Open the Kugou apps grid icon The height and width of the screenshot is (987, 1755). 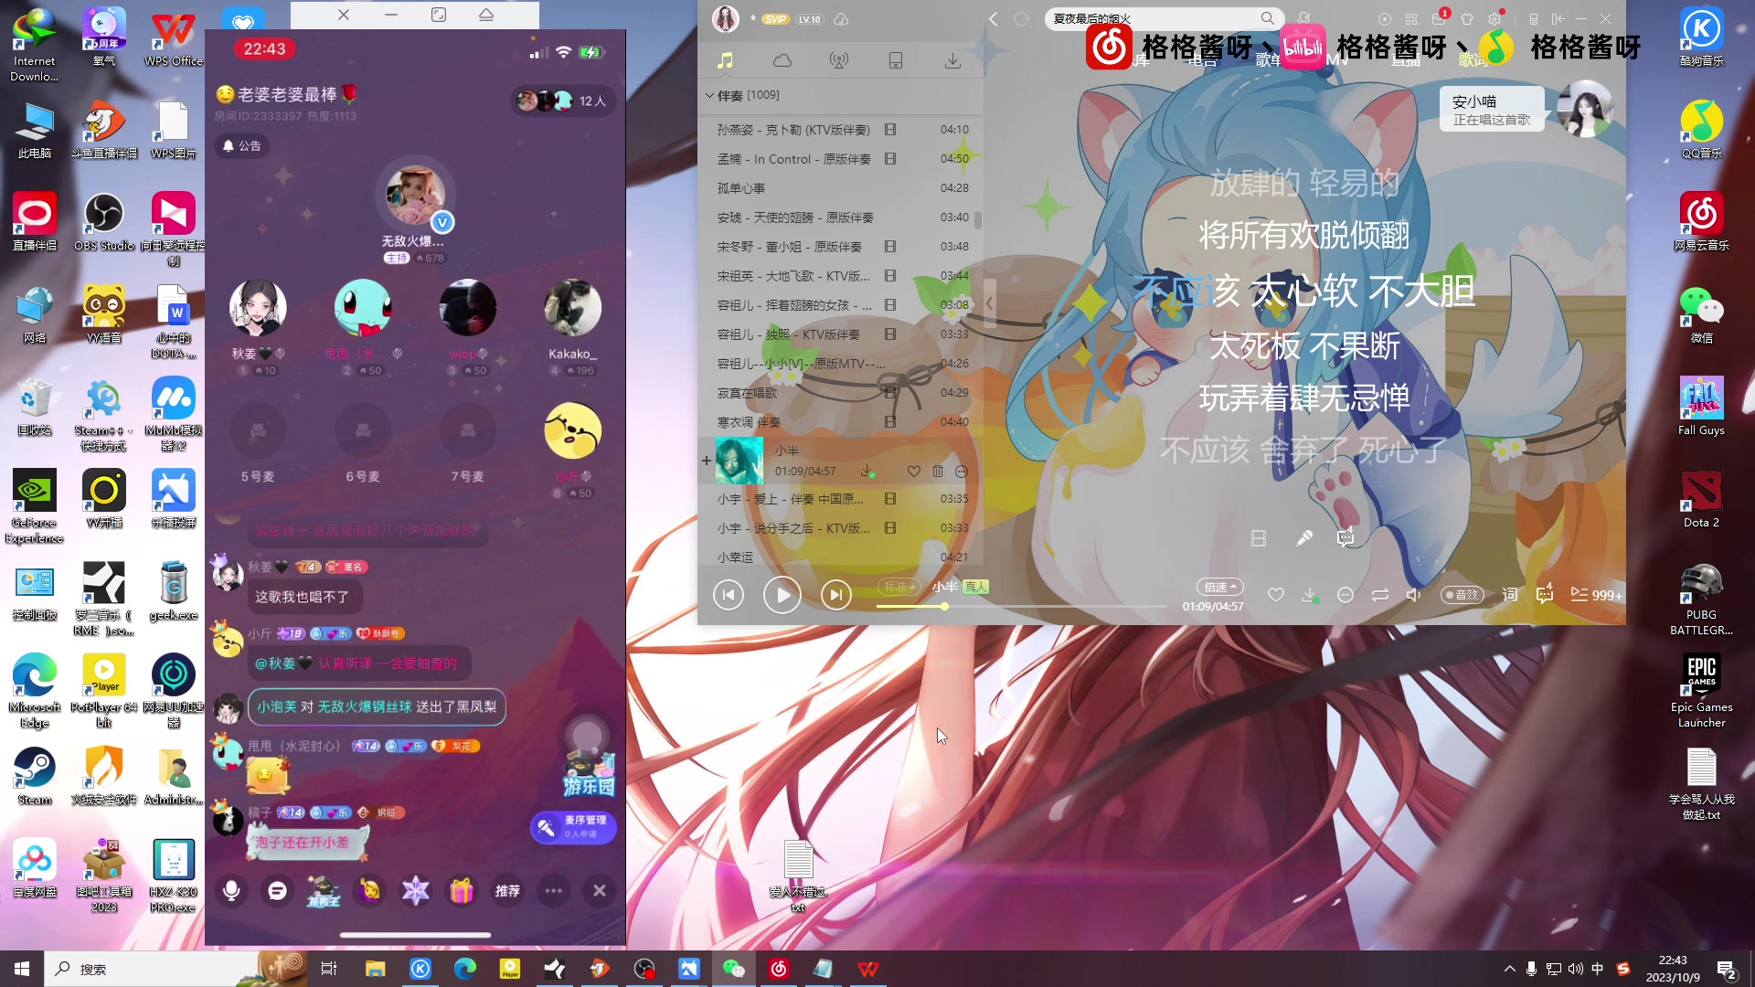pyautogui.click(x=1411, y=19)
